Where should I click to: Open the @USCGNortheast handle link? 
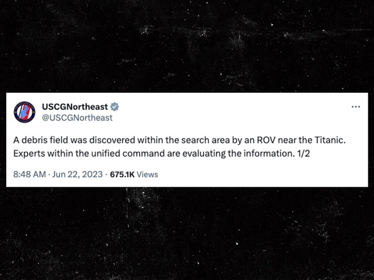click(x=77, y=118)
